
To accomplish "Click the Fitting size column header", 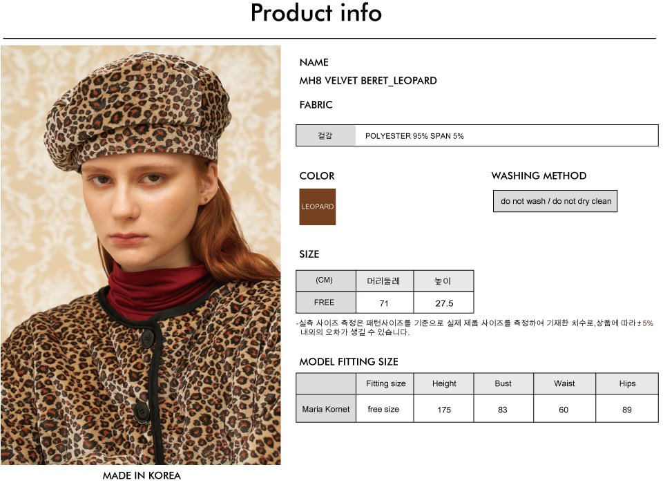I will coord(385,383).
